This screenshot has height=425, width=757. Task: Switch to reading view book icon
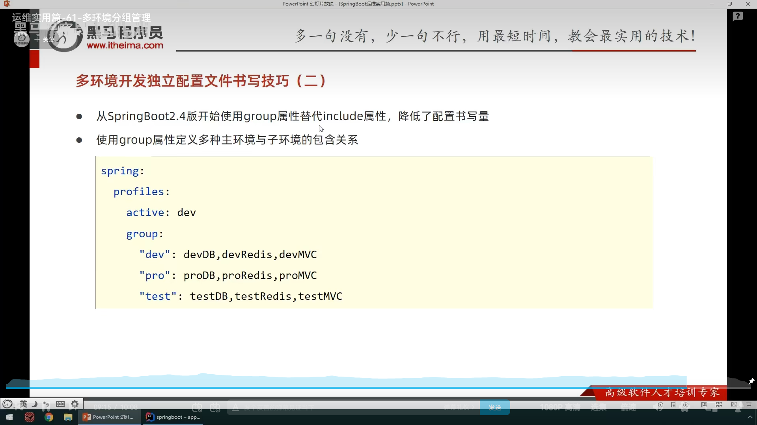click(x=734, y=405)
